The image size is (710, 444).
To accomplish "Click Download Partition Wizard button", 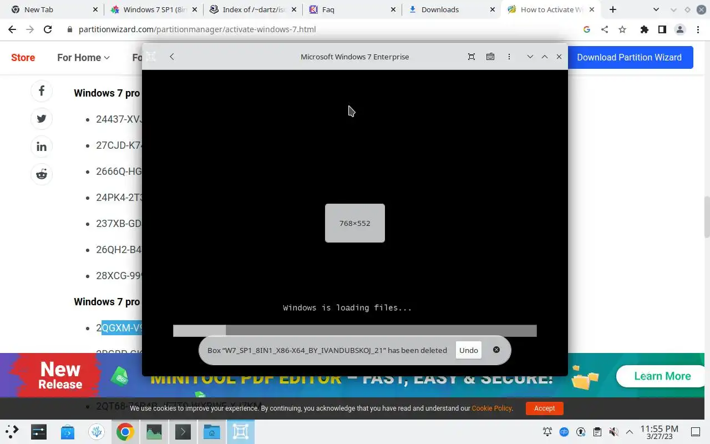I will 630,57.
